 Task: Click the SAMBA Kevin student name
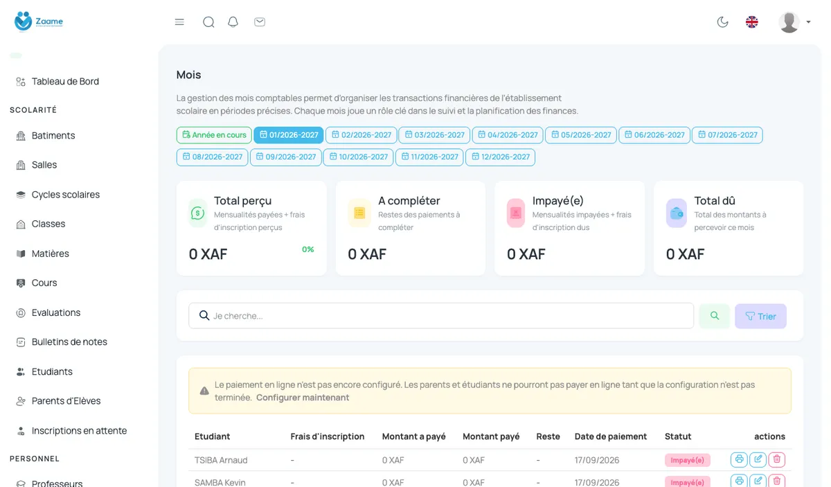point(220,482)
